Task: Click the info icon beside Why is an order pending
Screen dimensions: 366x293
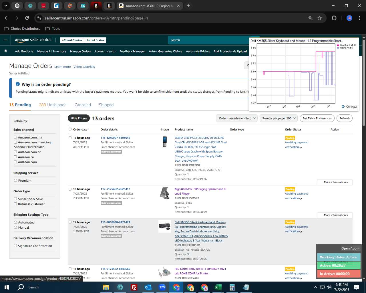Action: click(18, 84)
